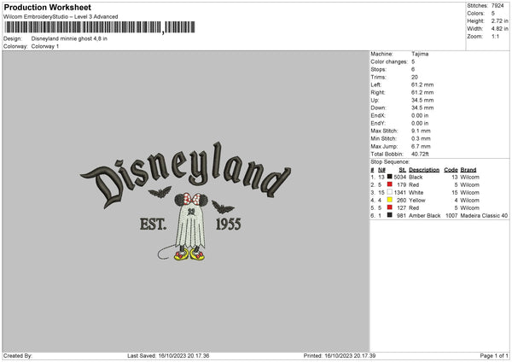Click the Colors value 5 in header

pos(493,14)
